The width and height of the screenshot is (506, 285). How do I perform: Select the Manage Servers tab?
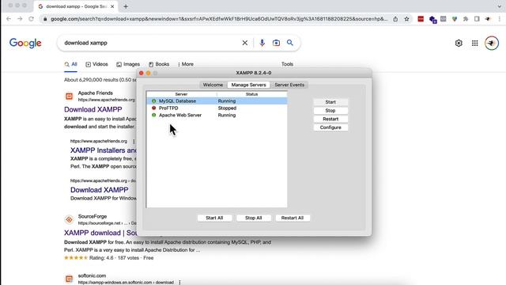tap(248, 85)
